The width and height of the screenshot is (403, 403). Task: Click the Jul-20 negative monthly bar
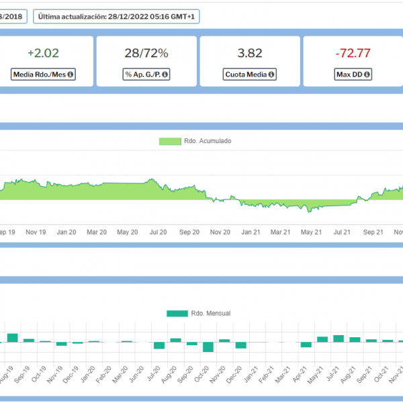[x=159, y=345]
